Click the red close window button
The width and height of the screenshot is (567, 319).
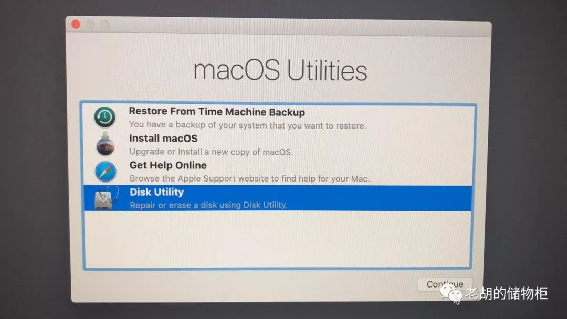(76, 24)
